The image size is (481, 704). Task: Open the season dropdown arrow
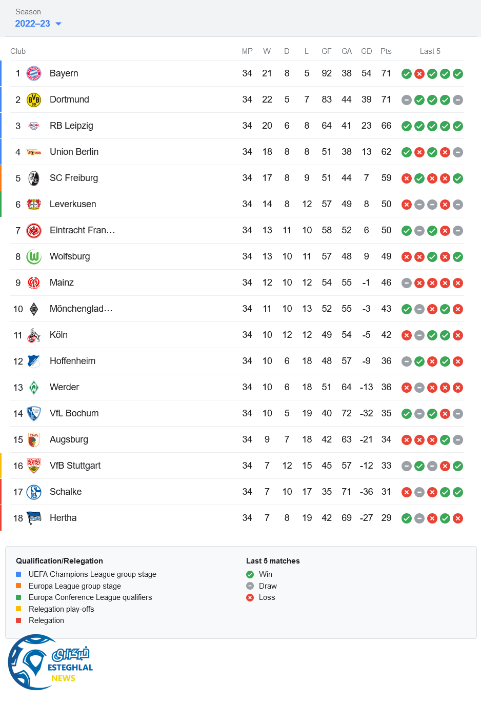58,24
